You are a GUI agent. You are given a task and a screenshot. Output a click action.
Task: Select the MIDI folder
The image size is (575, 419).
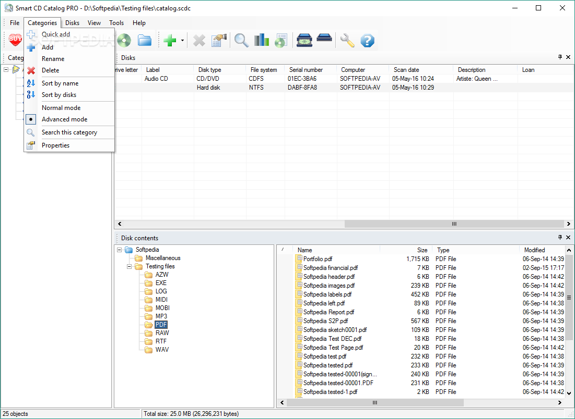pos(161,300)
